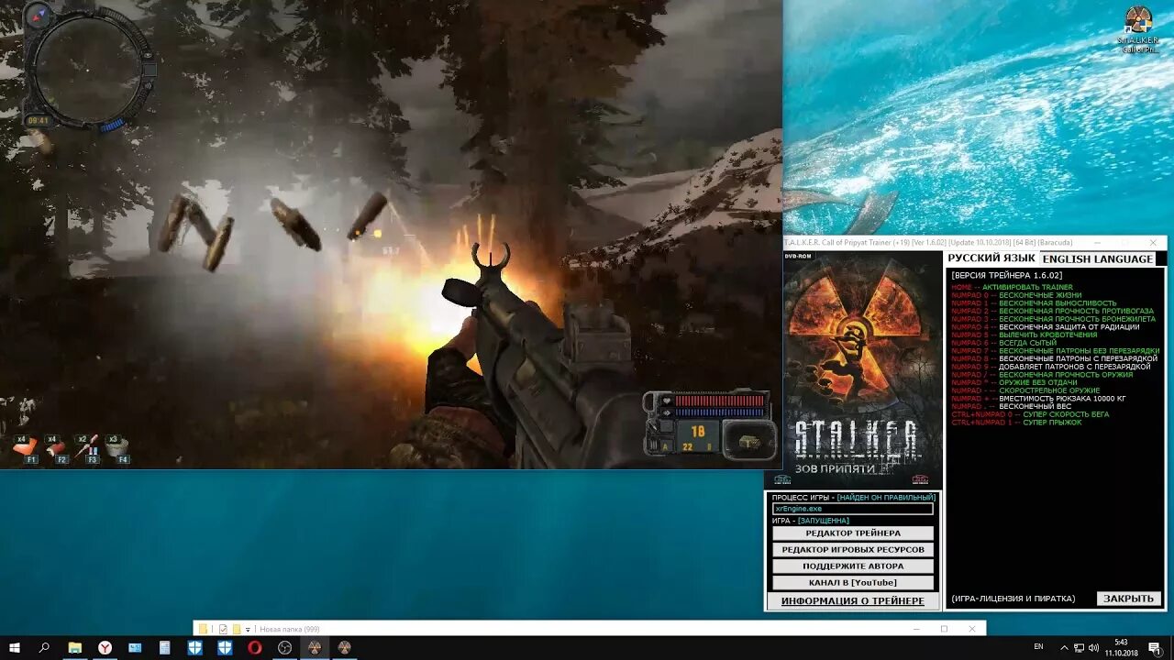Screen dimensions: 1174x660
Task: Click NUMPAD 4 БЕСКОНЕЧНАЯ ЗАЩИТА ОТ РАДИАЦИИ line
Action: tap(1046, 327)
